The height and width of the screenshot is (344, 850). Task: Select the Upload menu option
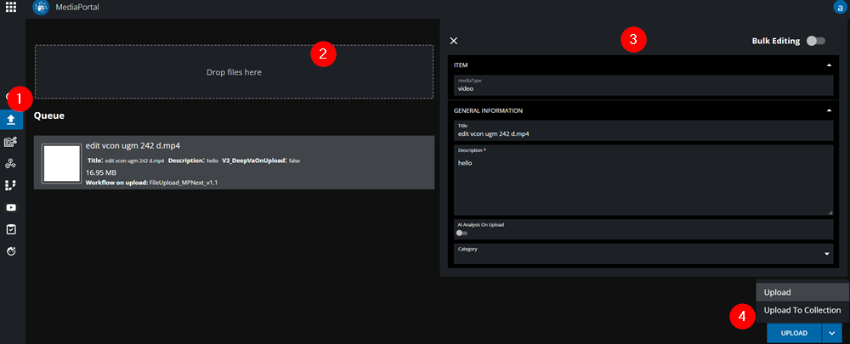tap(777, 292)
